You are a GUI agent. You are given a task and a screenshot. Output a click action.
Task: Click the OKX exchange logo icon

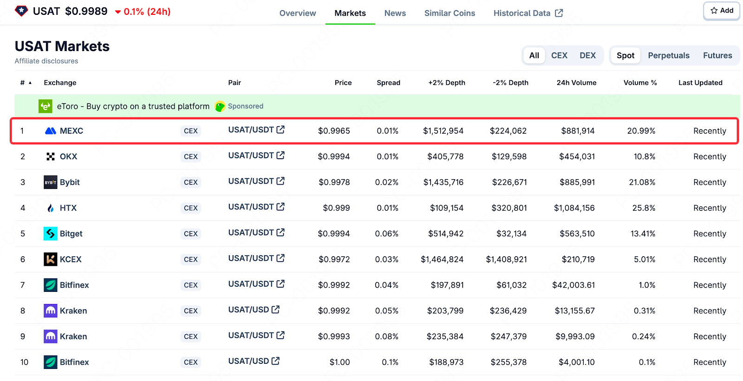50,156
